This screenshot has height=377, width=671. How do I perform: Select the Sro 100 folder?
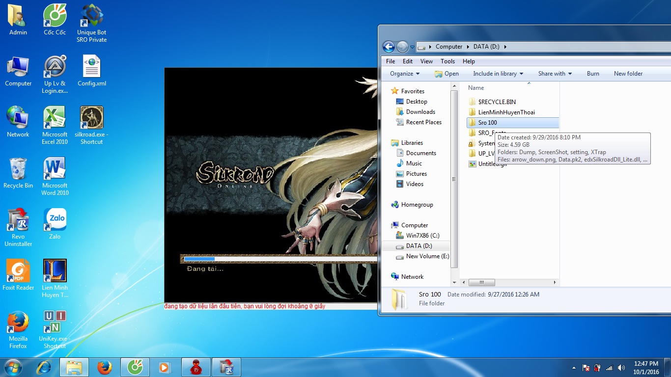(512, 123)
